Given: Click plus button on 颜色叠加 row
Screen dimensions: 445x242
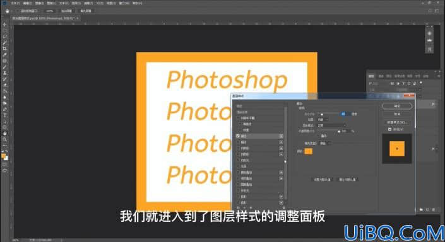Looking at the screenshot, I should [x=281, y=173].
